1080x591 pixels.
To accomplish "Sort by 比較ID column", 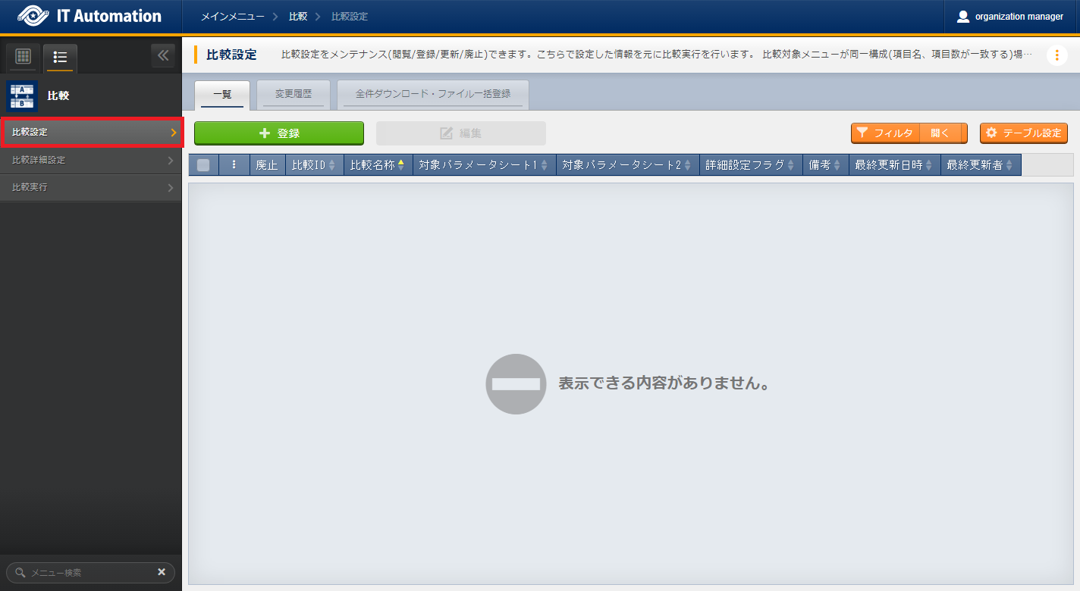I will click(314, 165).
